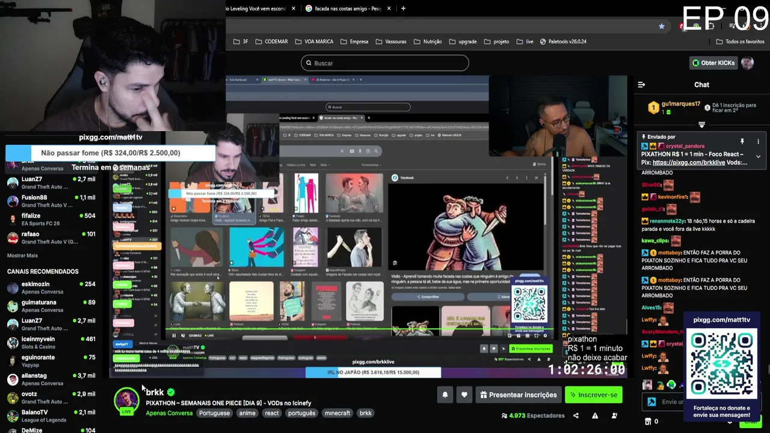Select the Portuguese tag
This screenshot has height=433, width=770.
(214, 413)
